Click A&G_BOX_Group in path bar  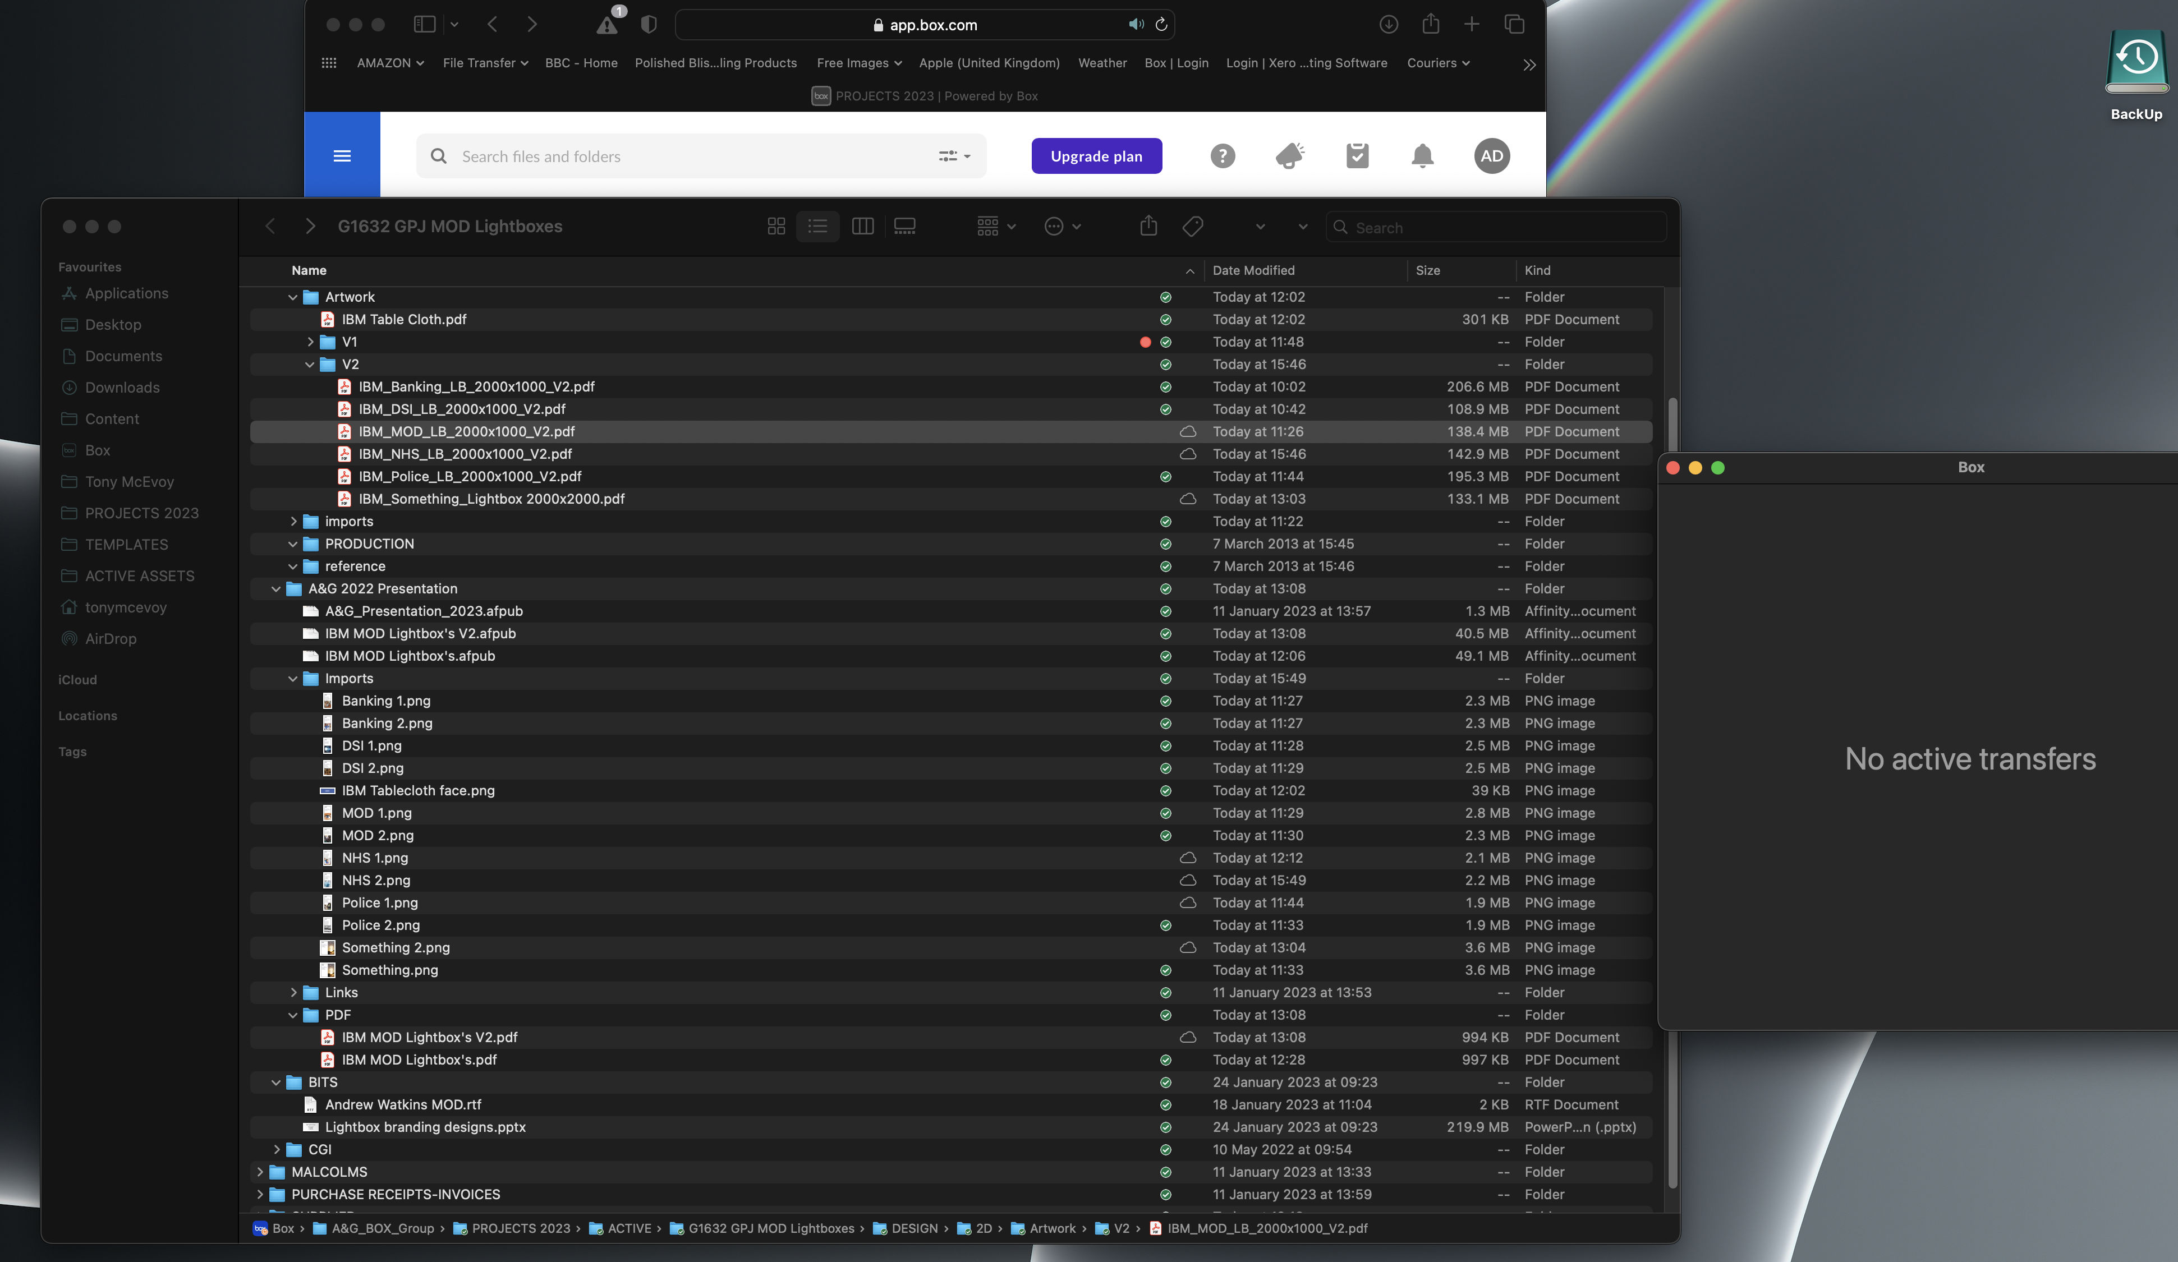point(373,1229)
